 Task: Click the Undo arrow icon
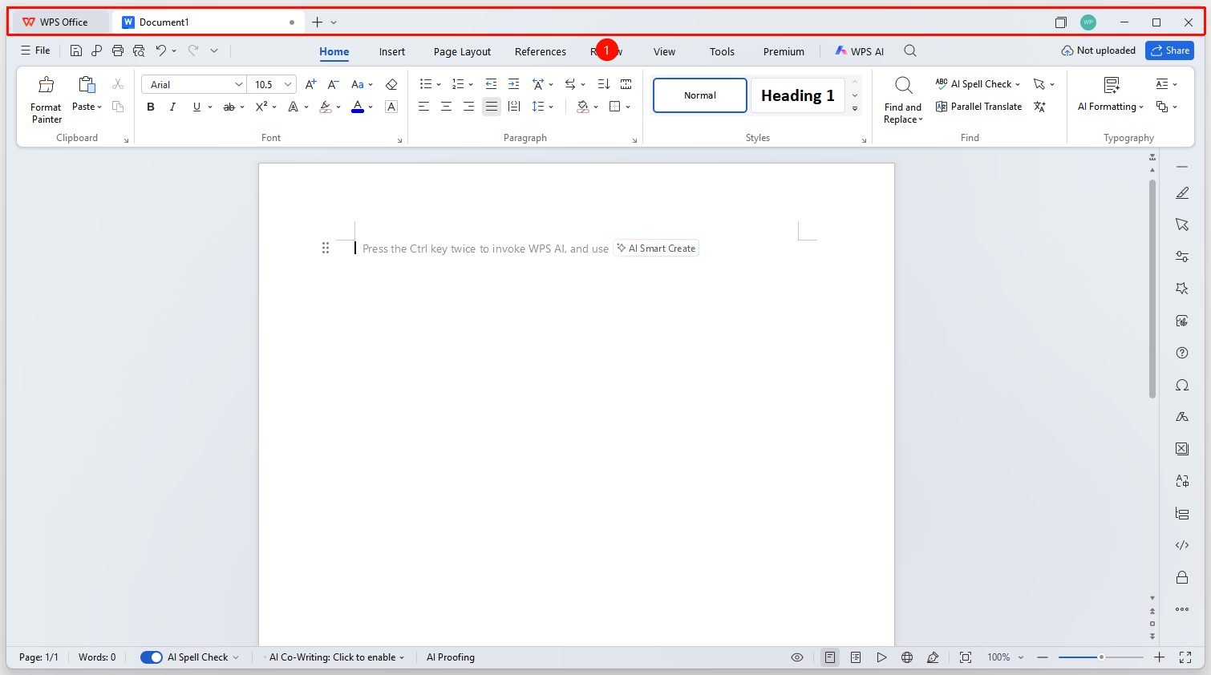161,51
